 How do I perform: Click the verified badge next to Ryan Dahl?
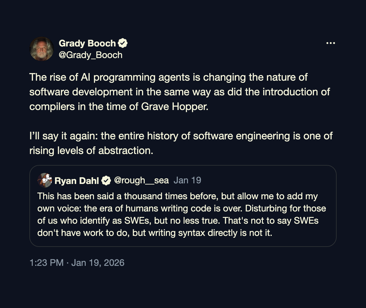point(106,180)
